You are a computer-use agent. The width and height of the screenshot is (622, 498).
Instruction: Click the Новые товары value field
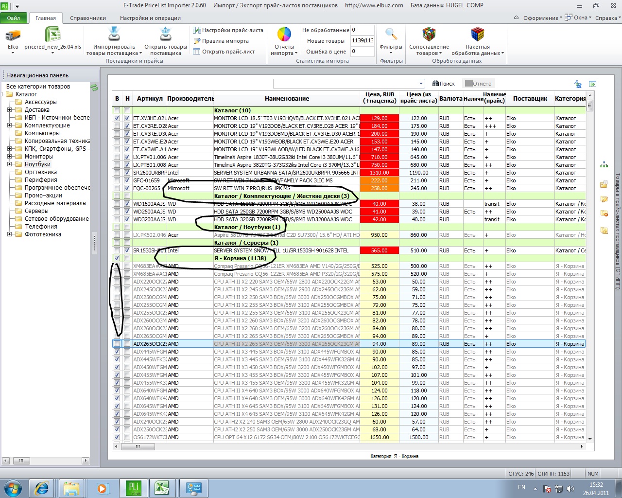click(362, 41)
